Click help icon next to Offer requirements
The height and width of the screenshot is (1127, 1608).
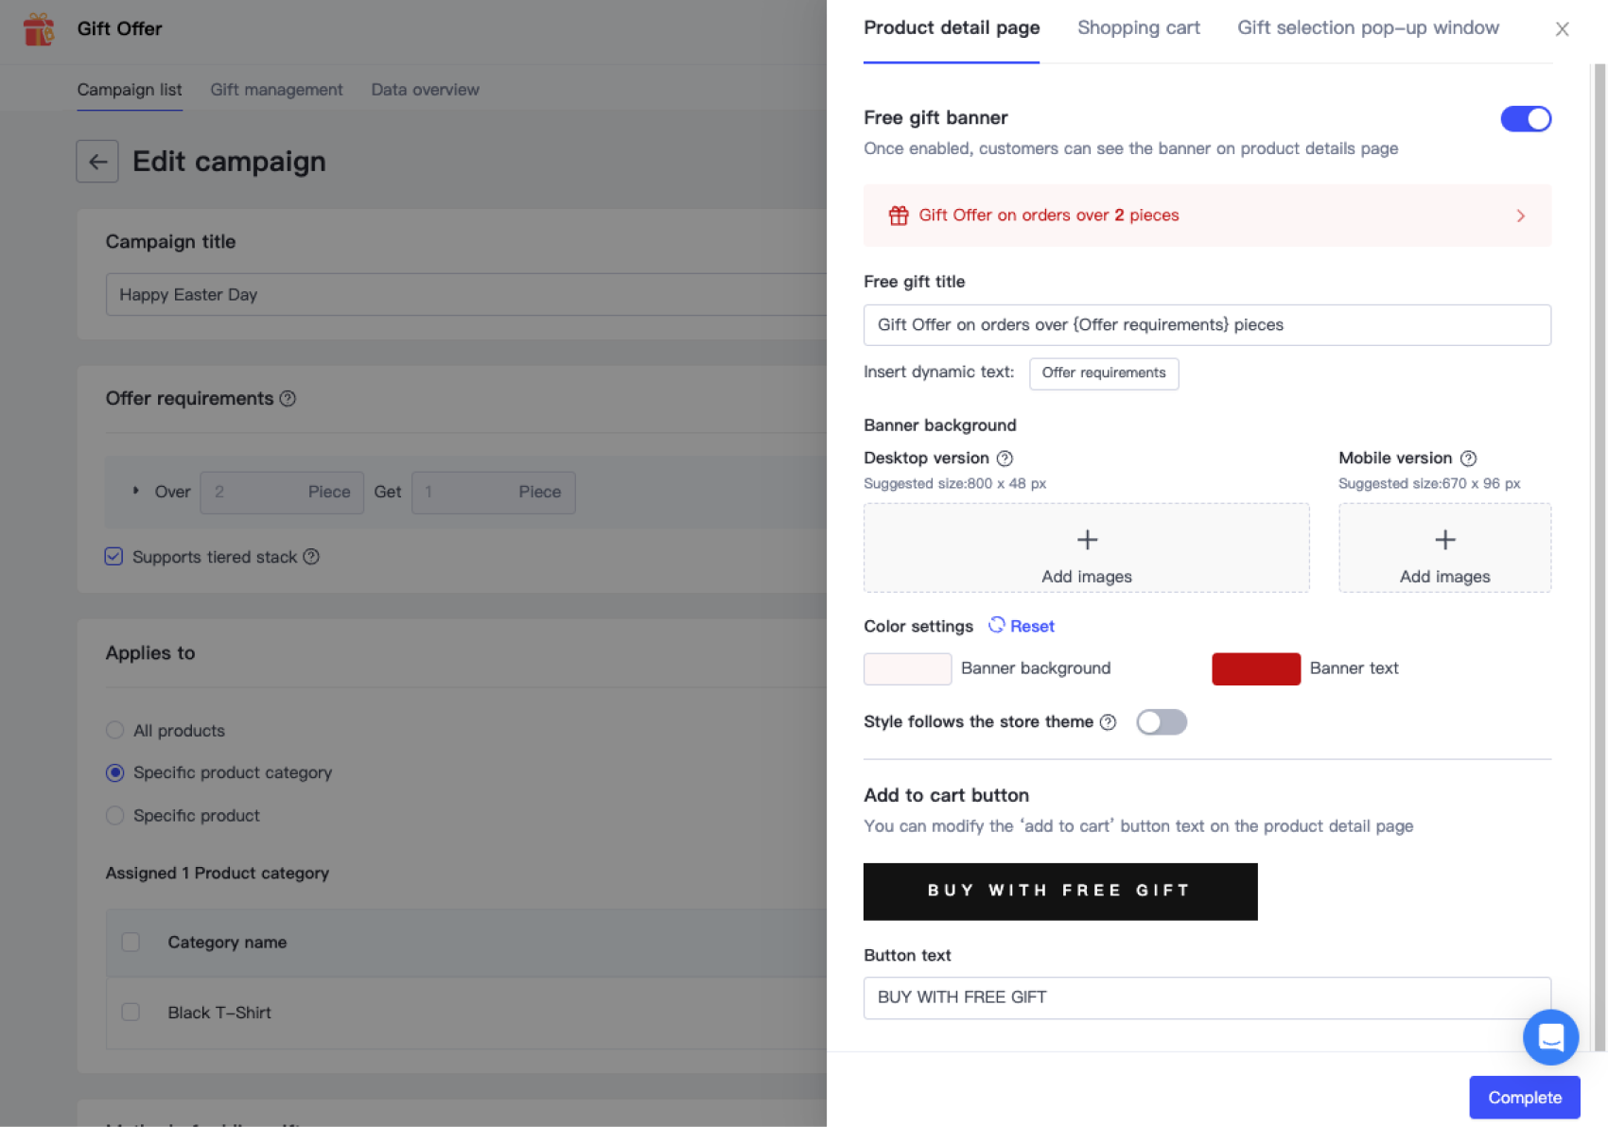coord(288,399)
